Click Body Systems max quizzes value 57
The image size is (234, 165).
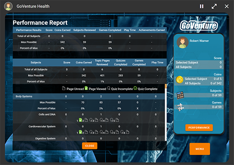(119, 102)
